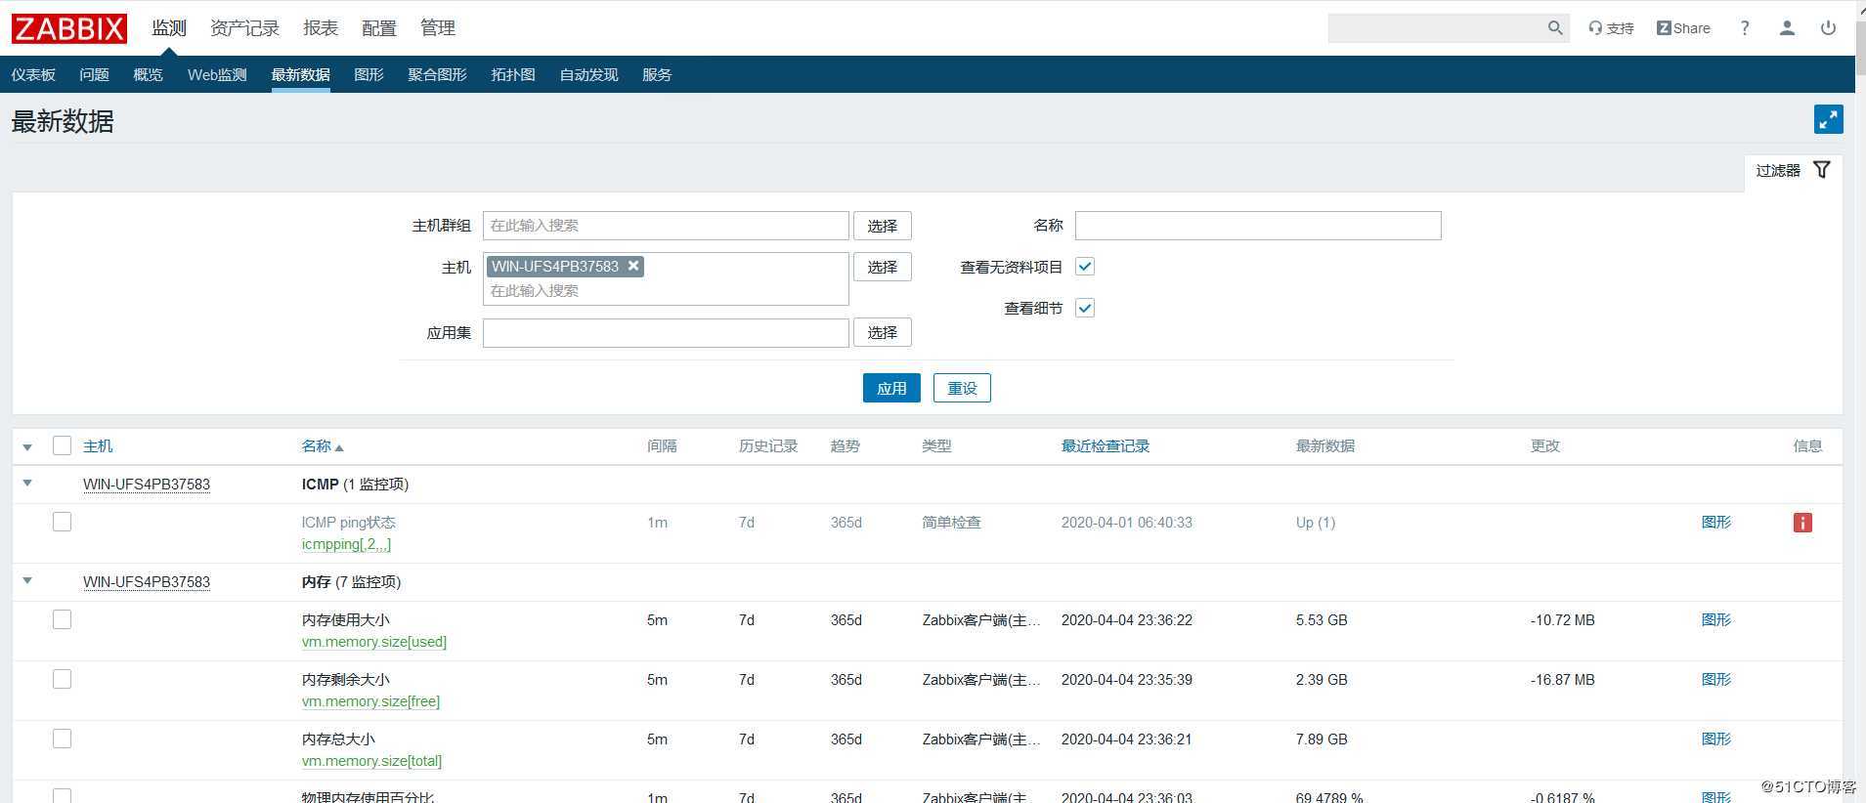Go to 图形 submenu
Viewport: 1866px width, 803px height.
pyautogui.click(x=369, y=74)
